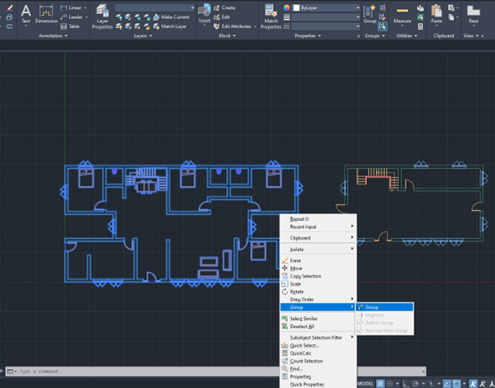
Task: Click the Group tool in ribbon
Action: point(370,14)
